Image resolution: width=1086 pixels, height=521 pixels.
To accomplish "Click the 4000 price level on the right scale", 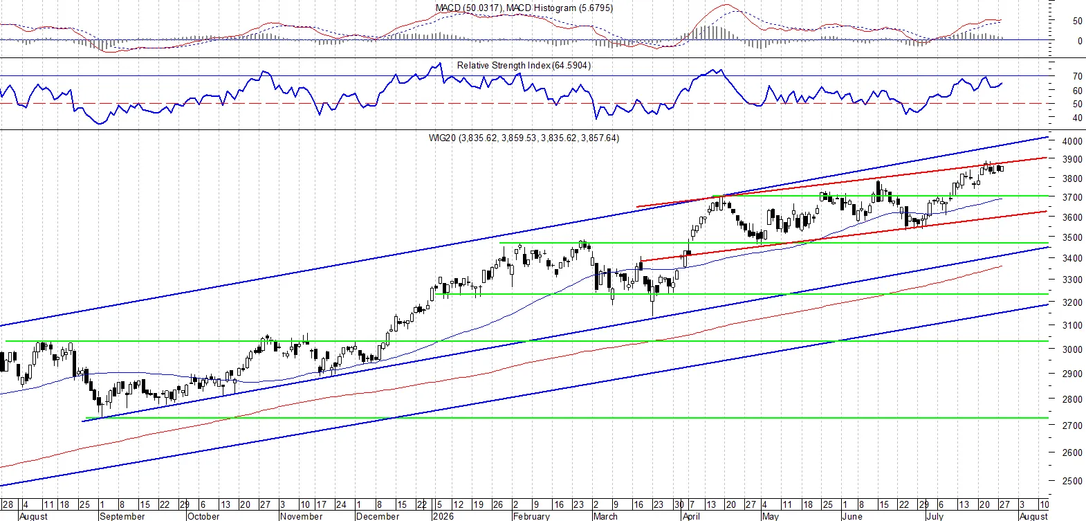I will 1072,141.
